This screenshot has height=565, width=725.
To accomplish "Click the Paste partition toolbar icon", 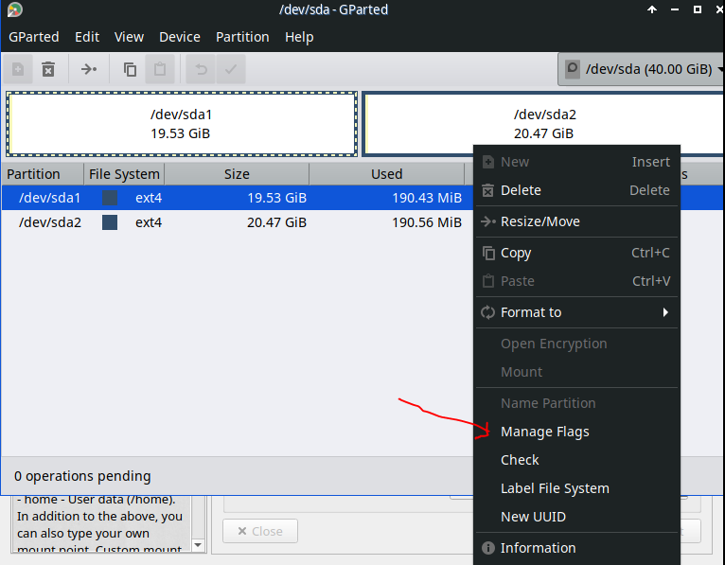I will tap(160, 69).
